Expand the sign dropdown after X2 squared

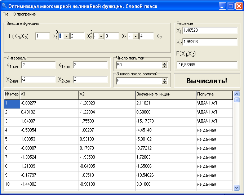point(101,36)
